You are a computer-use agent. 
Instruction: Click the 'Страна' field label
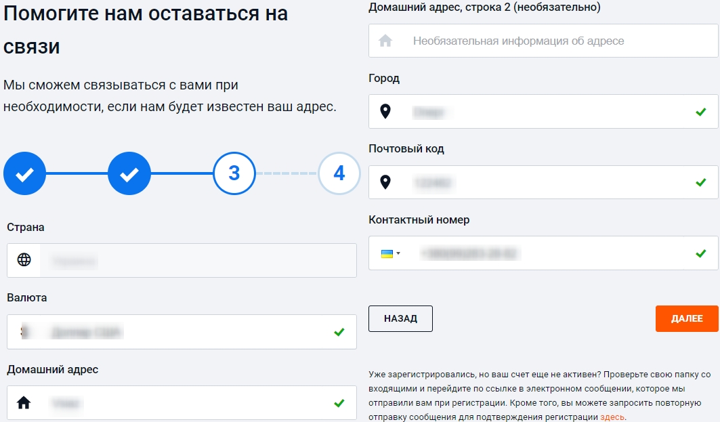coord(26,228)
